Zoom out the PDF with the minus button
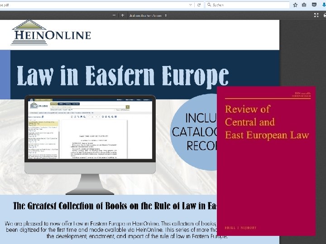The width and height of the screenshot is (326, 244). click(x=114, y=15)
